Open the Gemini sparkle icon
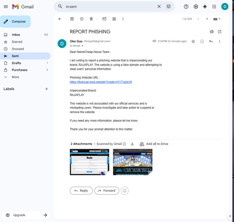Image resolution: width=234 pixels, height=222 pixels. 205,7
